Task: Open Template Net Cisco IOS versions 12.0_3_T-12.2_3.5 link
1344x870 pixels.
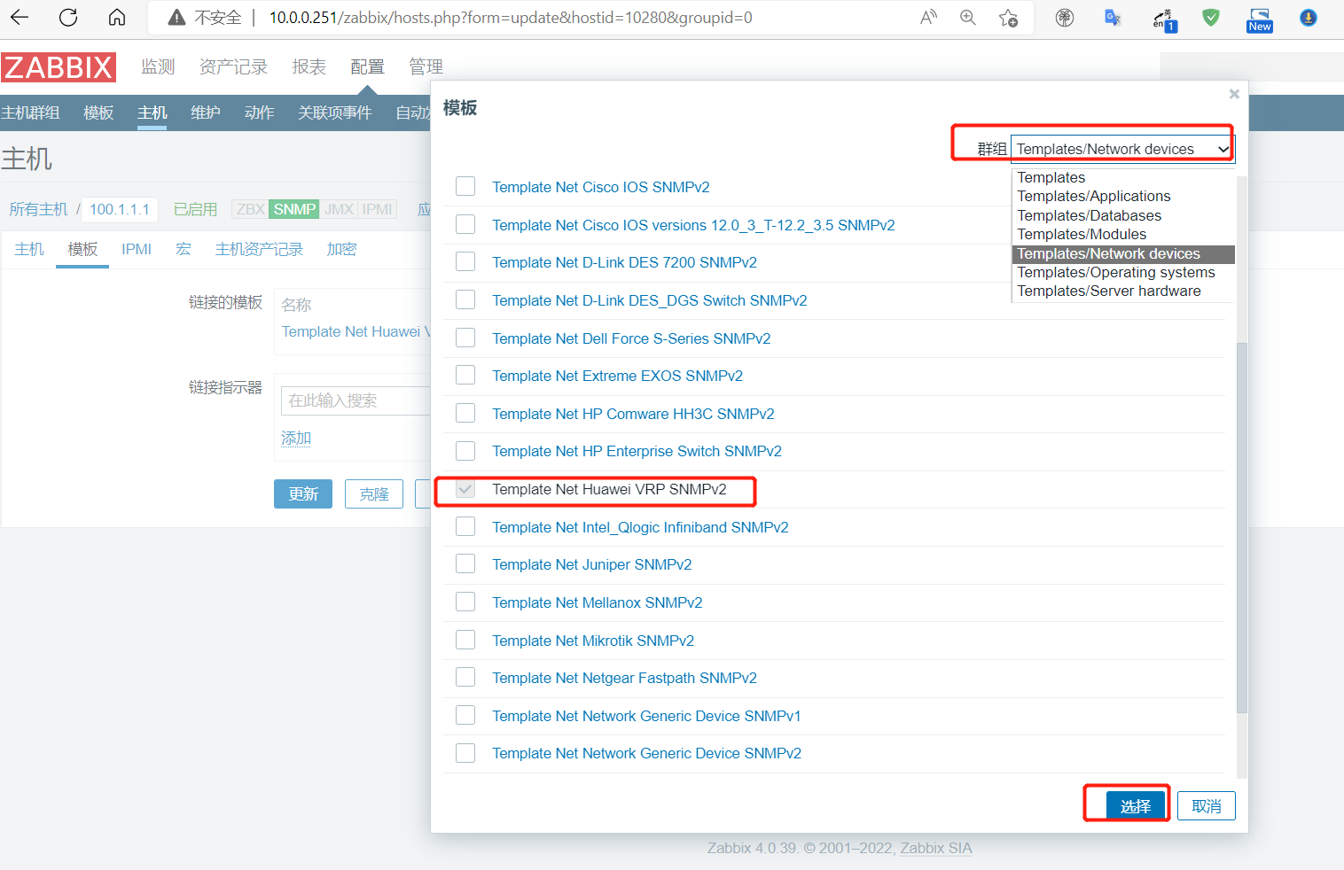Action: click(693, 225)
